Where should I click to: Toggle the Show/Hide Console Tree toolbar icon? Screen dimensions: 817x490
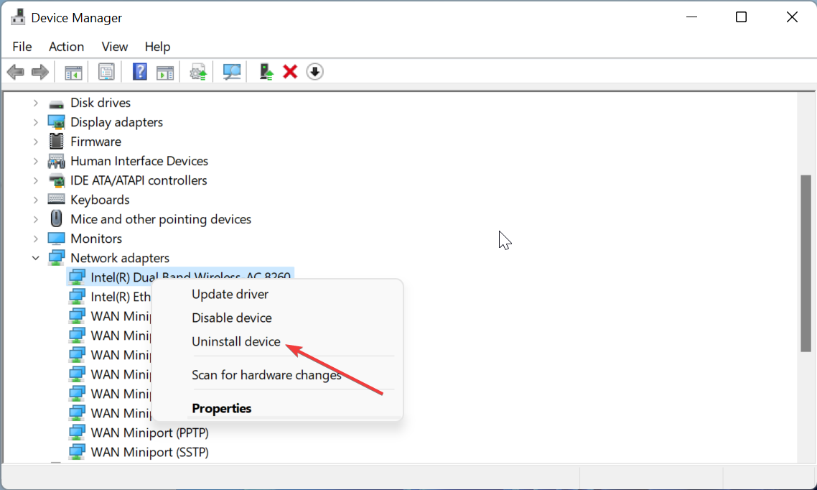coord(73,72)
